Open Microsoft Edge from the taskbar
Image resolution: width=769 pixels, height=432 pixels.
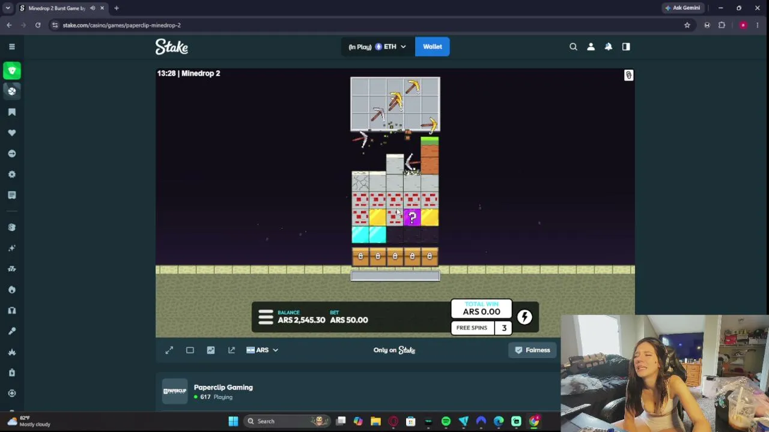499,421
